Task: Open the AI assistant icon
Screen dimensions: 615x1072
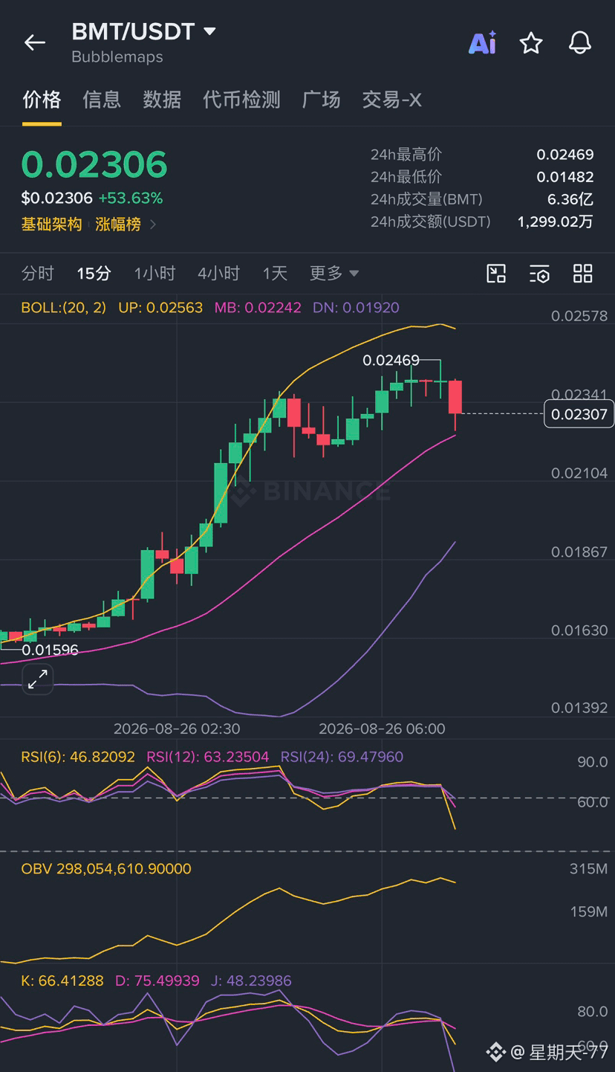Action: [x=482, y=43]
